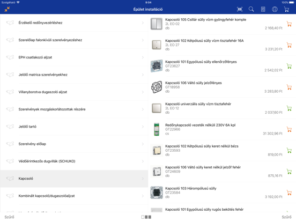
Task: Open Kapcsoló 103 Hárompólusú thumbnail
Action: [157, 193]
